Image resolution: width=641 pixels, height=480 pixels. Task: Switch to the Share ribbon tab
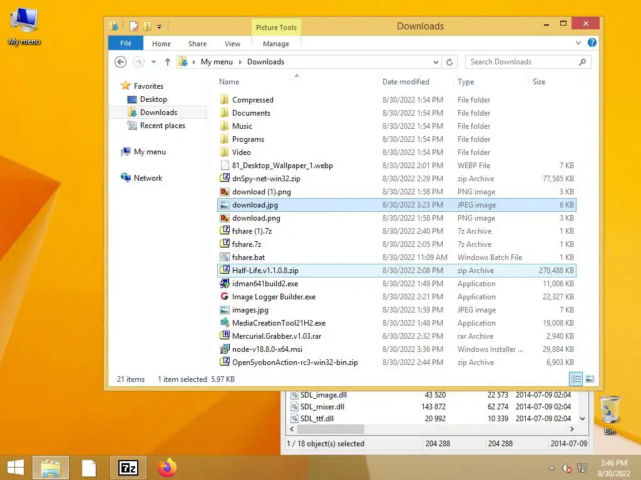(x=197, y=44)
